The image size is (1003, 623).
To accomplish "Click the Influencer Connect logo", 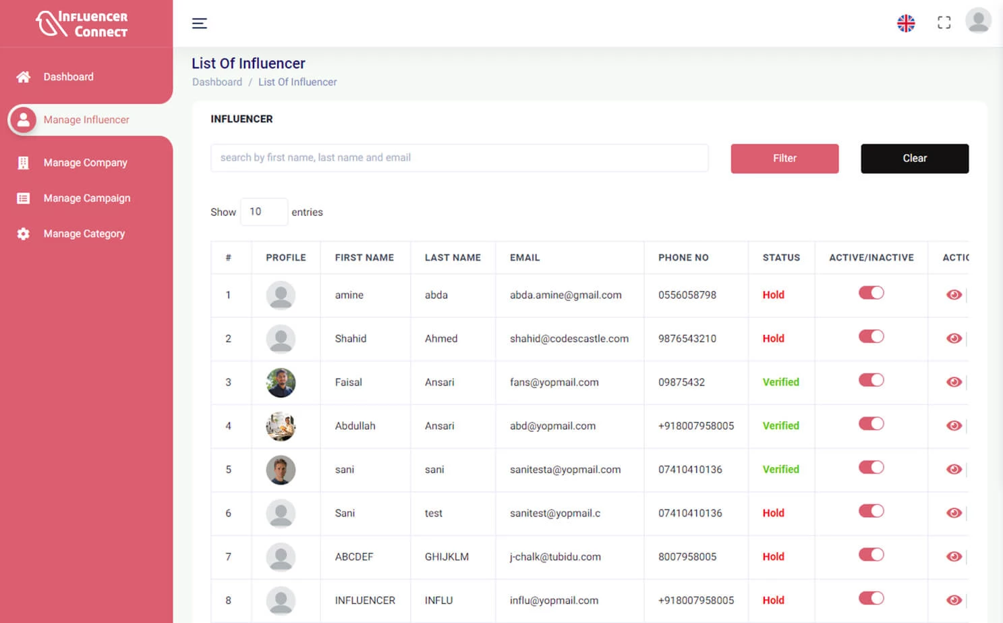I will pos(81,24).
